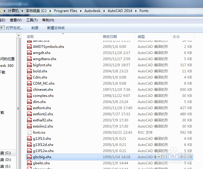The height and width of the screenshot is (169, 203).
Task: Sort by the 名称 column header
Action: [61, 36]
